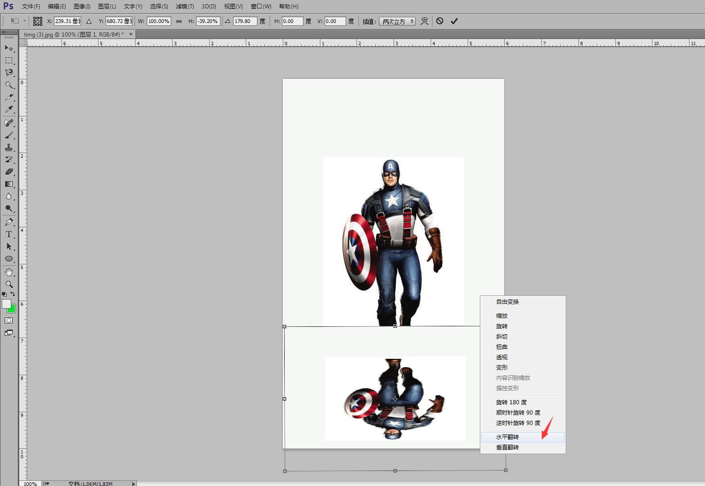Image resolution: width=705 pixels, height=486 pixels.
Task: Select the Move tool
Action: coord(9,48)
